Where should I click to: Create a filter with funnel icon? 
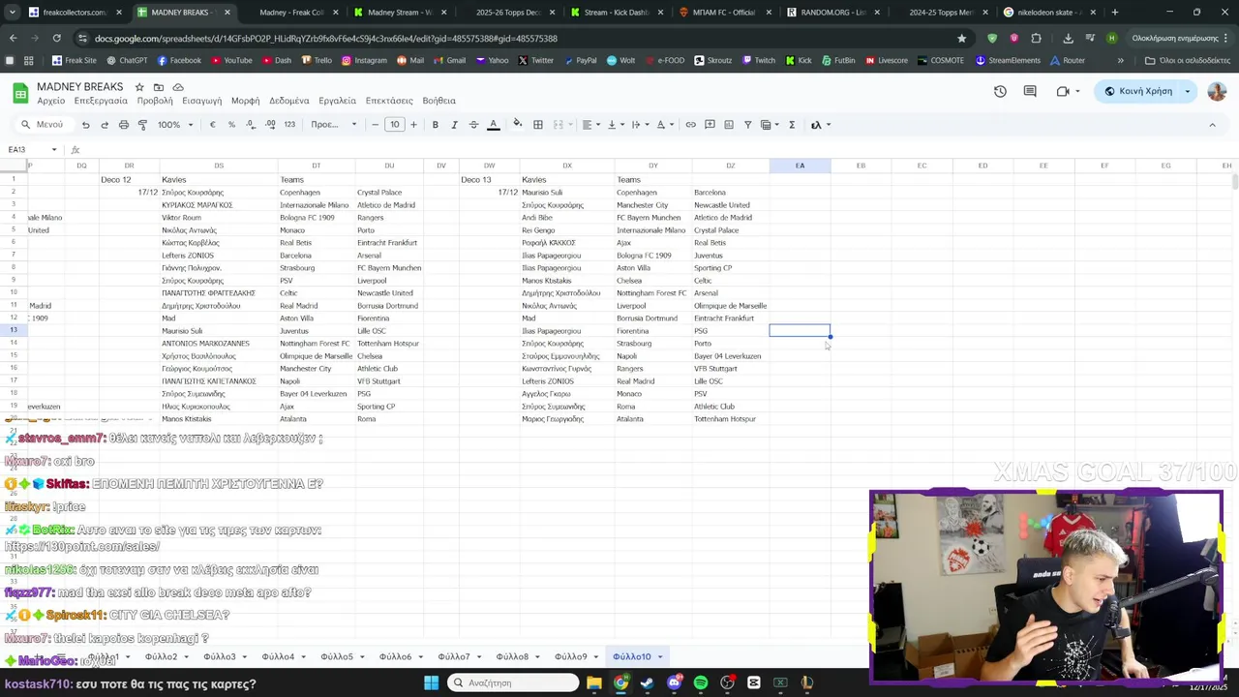747,125
